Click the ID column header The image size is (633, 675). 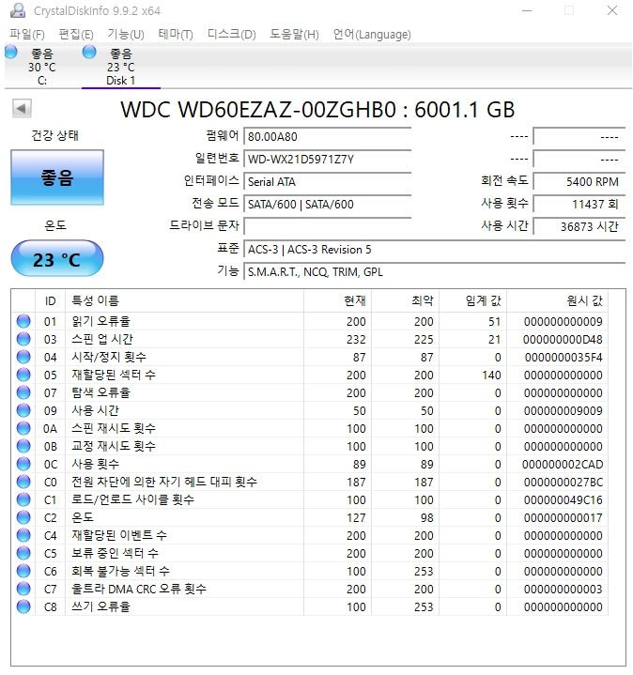click(51, 301)
